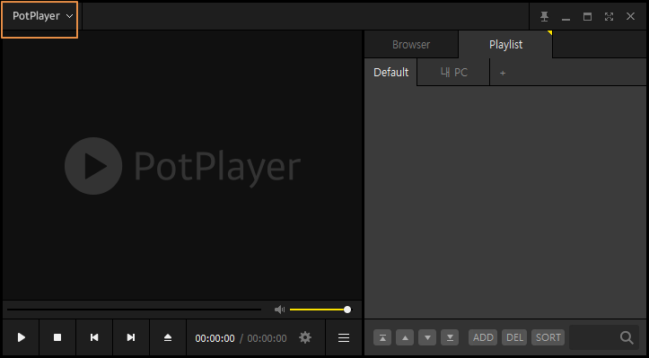This screenshot has width=649, height=358.
Task: Stop playback with the Stop button
Action: [x=57, y=337]
